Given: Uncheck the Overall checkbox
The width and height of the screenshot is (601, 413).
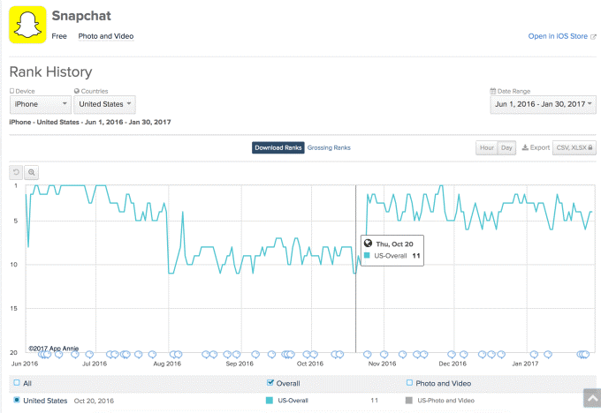Looking at the screenshot, I should pos(270,383).
